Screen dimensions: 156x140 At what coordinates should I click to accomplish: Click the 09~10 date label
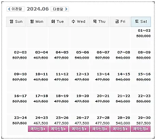point(20,74)
